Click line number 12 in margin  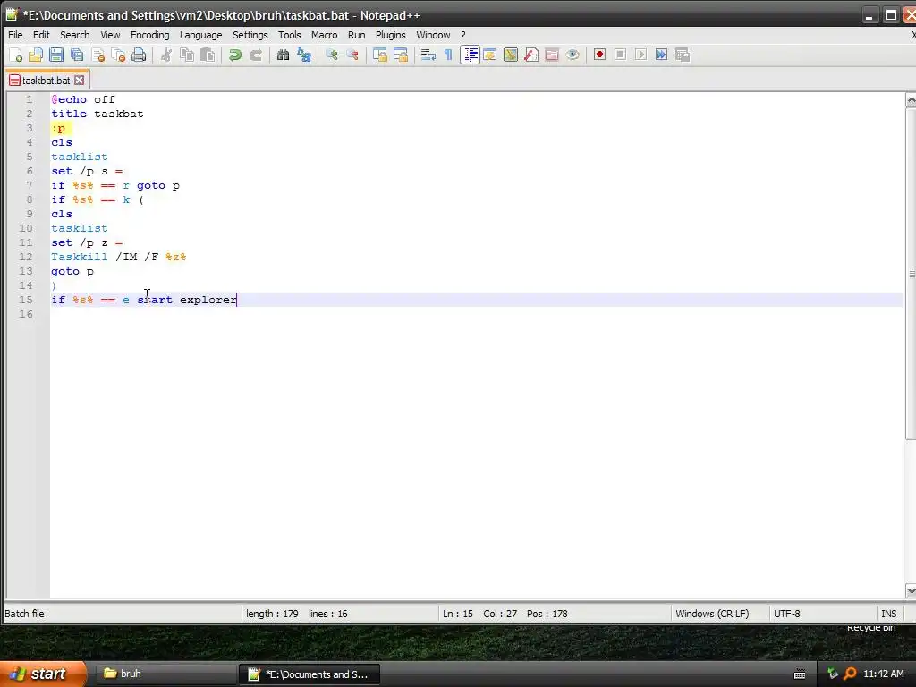(x=26, y=257)
